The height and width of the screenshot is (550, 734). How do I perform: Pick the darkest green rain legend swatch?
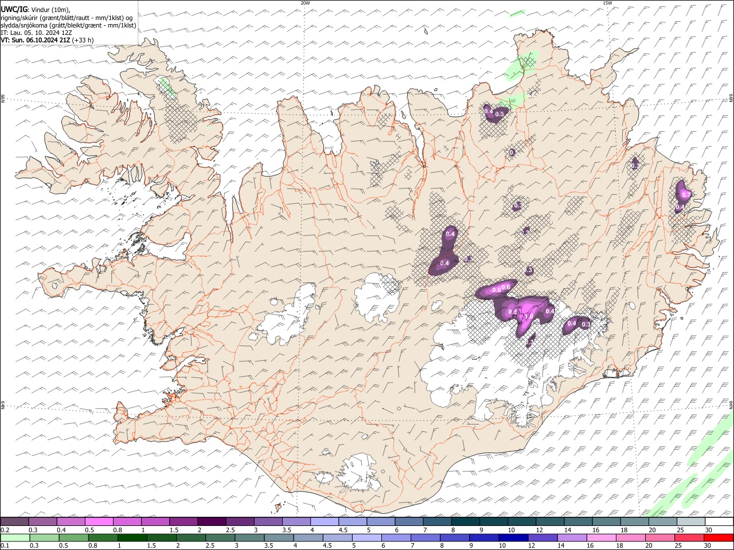pos(132,537)
